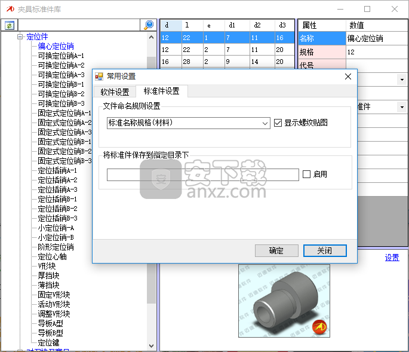This screenshot has height=352, width=409.
Task: Click the d column header
Action: click(171, 25)
